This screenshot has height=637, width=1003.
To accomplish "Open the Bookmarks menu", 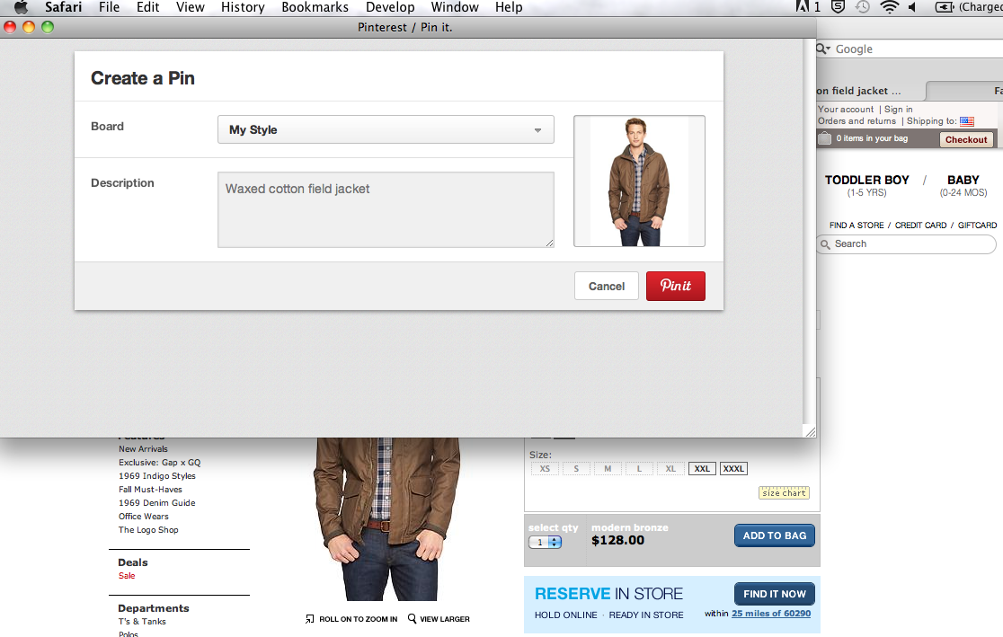I will [x=315, y=7].
